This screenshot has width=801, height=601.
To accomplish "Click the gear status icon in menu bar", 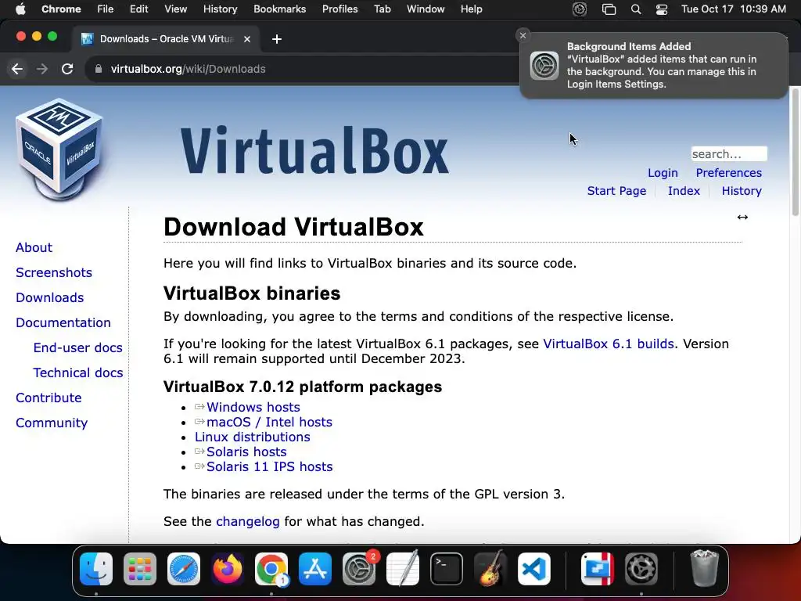I will point(580,9).
